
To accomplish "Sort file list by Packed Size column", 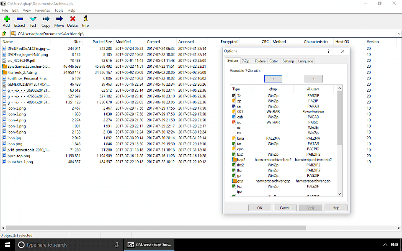I will pos(98,41).
